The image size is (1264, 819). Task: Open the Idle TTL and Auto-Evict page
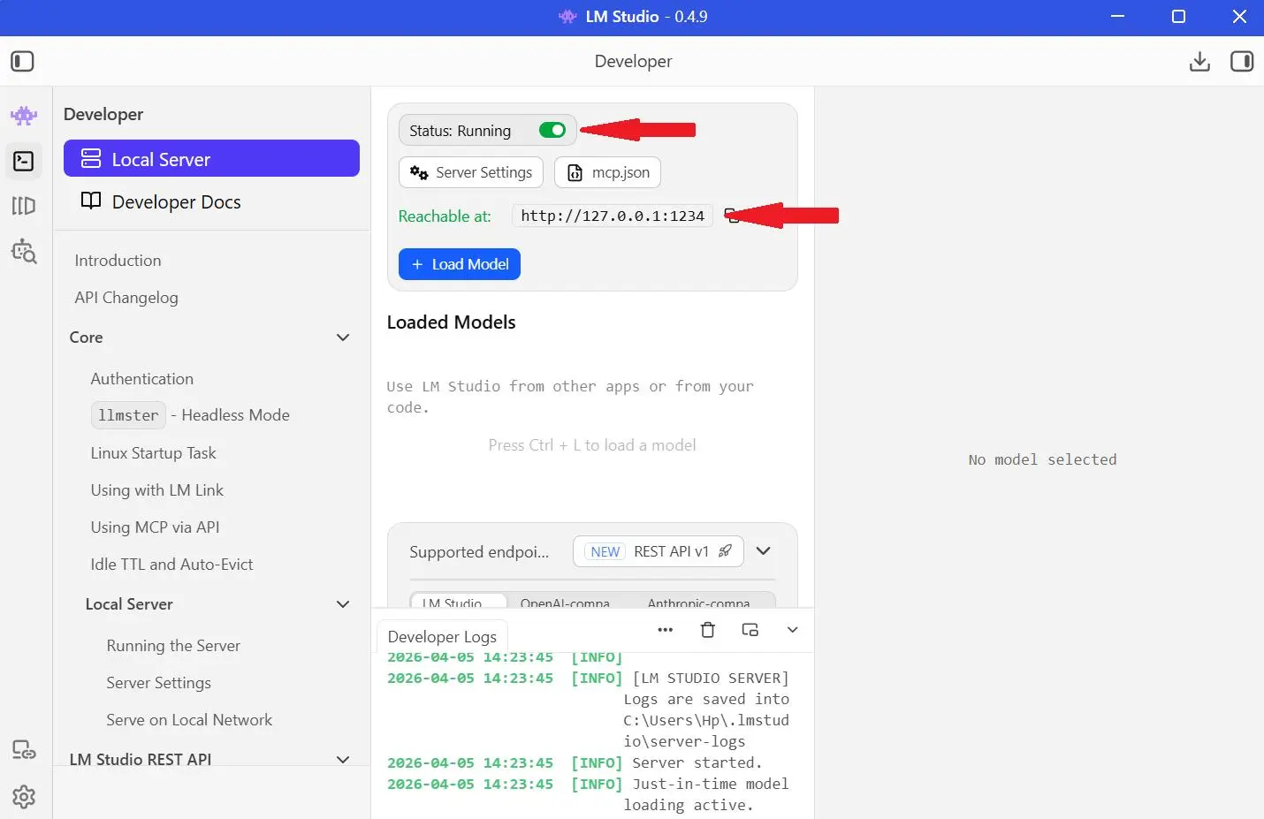(171, 565)
